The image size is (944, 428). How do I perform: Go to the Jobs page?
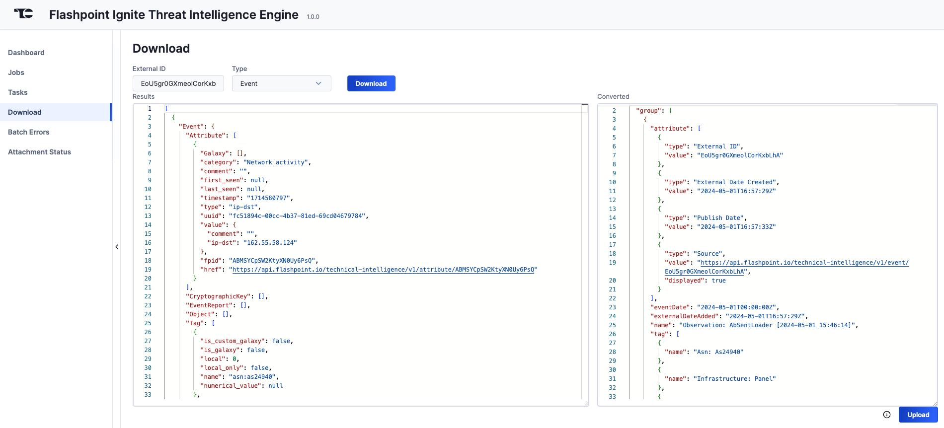point(16,72)
